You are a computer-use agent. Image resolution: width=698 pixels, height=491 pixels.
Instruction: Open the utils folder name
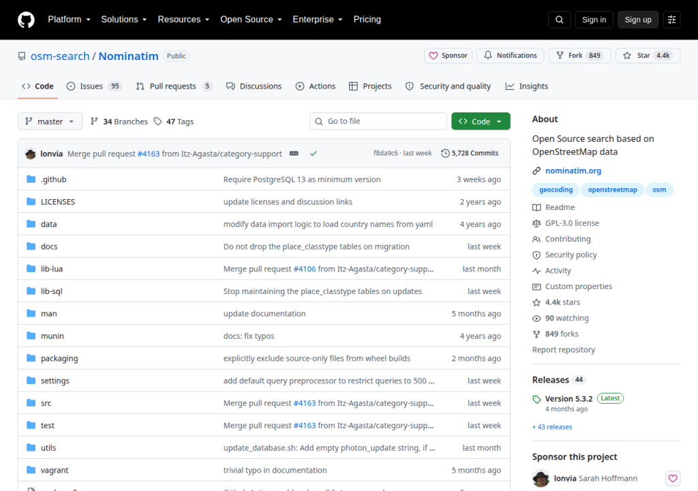48,448
